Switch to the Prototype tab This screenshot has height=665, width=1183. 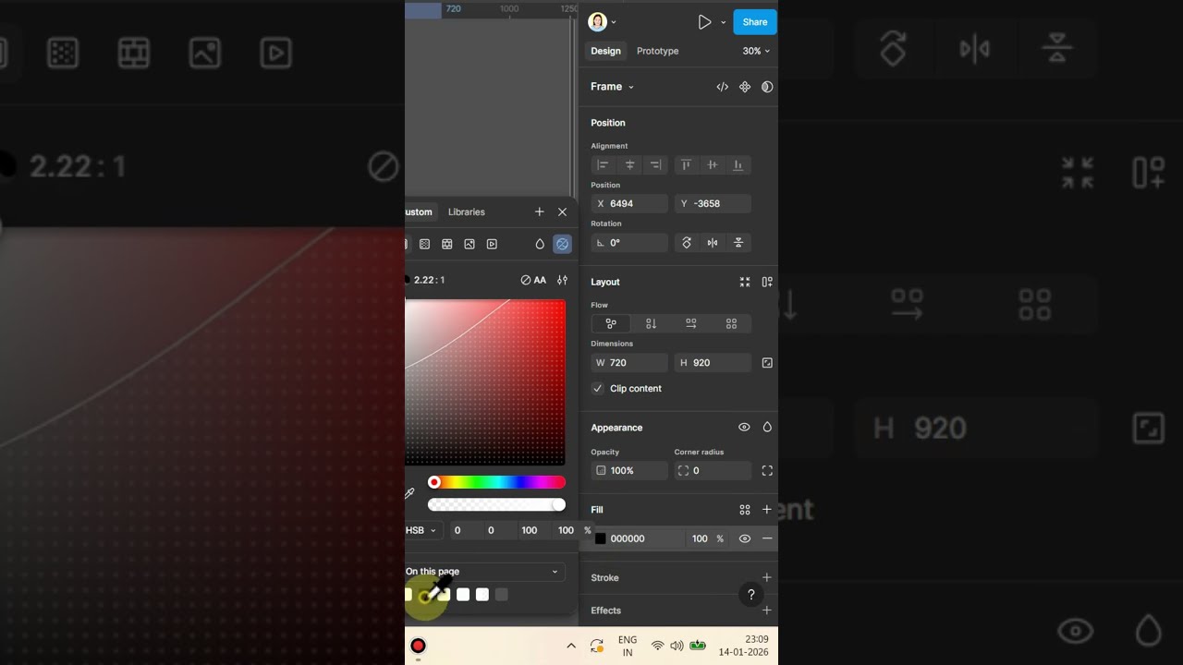click(x=658, y=51)
